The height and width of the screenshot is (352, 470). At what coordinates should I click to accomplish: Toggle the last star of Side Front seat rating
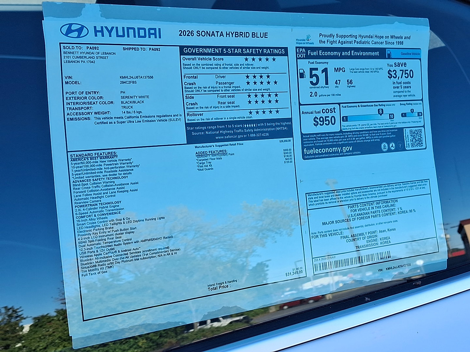click(x=277, y=95)
